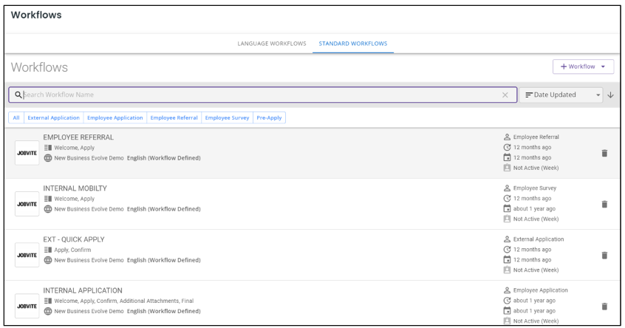Switch to the LANGUAGE WORKFLOWS tab
The height and width of the screenshot is (328, 625).
272,44
